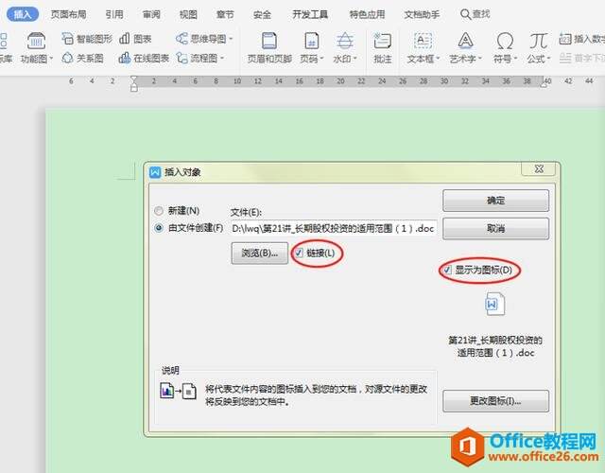The image size is (605, 473).
Task: Click the WPS icon in dialog title bar
Action: [x=155, y=172]
